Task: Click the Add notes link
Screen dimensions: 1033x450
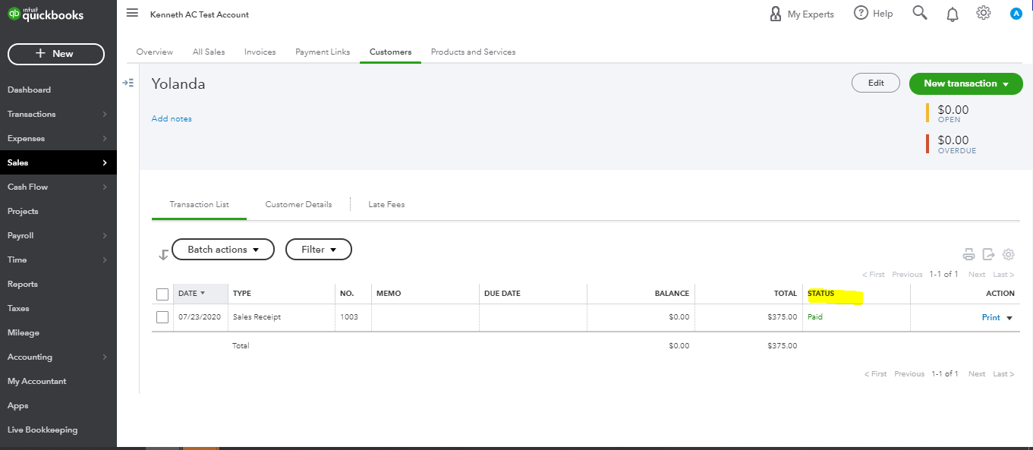Action: click(x=172, y=119)
